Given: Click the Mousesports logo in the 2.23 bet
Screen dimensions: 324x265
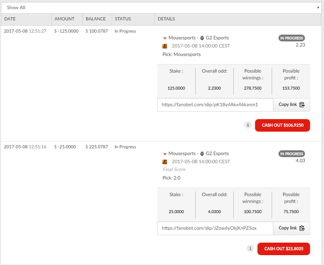Looking at the screenshot, I should [165, 38].
